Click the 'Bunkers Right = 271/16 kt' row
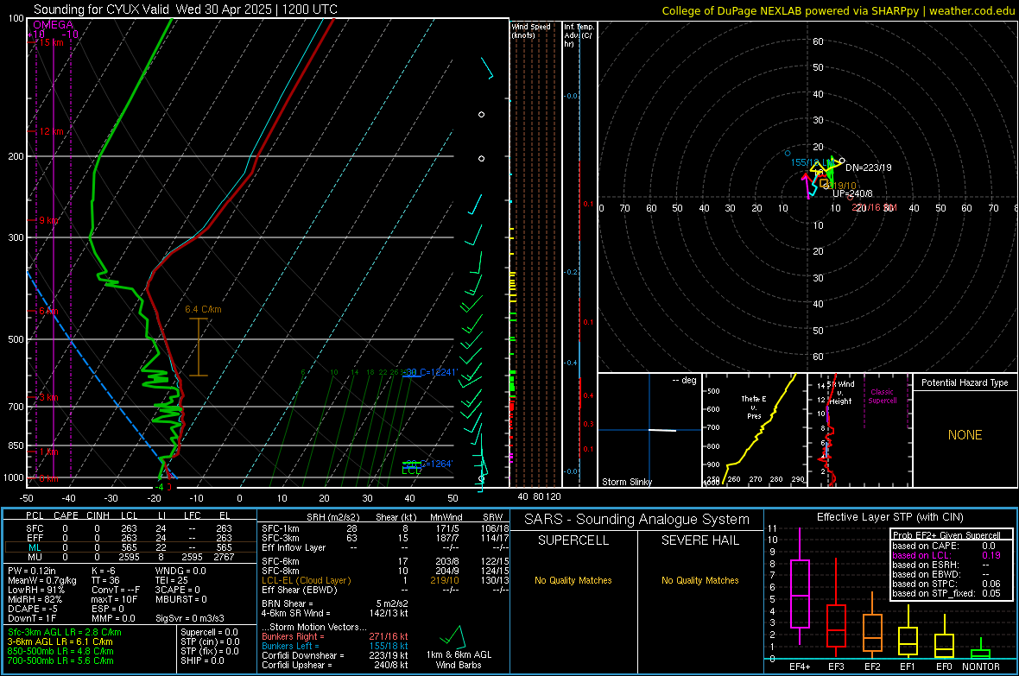Viewport: 1019px width, 676px height. [335, 636]
